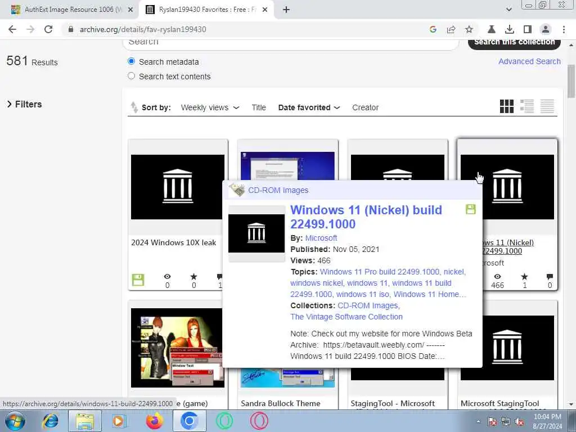Open Windows Media Player from taskbar
The image size is (576, 432).
tap(118, 421)
